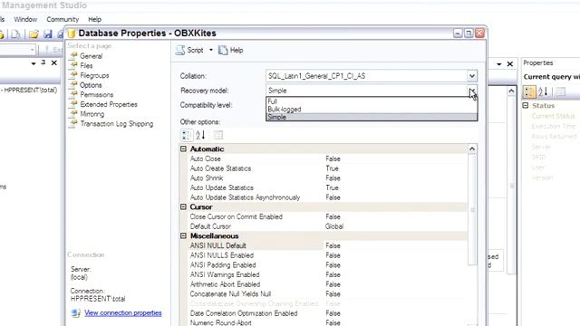Collapse the Cursor options group
580x326 pixels.
[183, 207]
